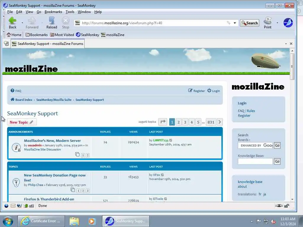
Task: Open the list-all-tabs dropdown arrow
Action: tap(286, 44)
